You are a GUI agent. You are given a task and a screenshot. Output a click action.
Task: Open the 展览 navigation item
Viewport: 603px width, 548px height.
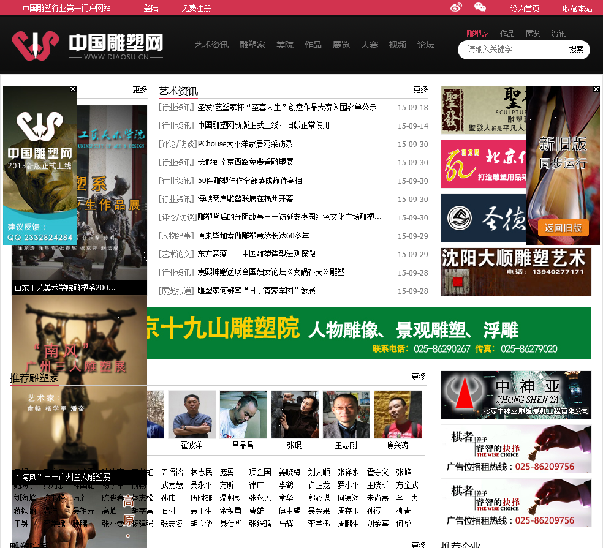(x=341, y=45)
